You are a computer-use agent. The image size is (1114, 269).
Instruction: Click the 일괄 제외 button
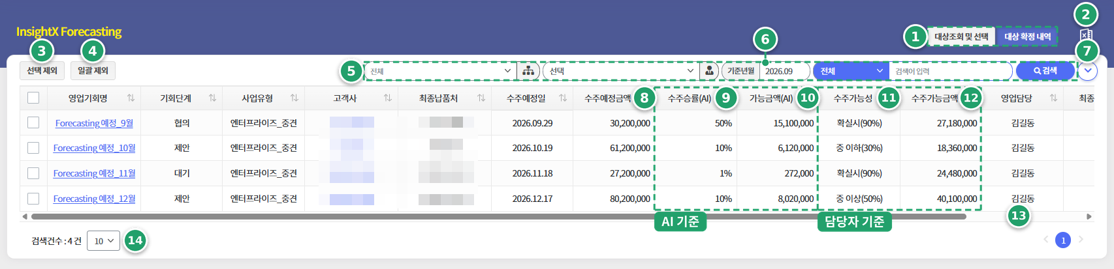point(93,70)
